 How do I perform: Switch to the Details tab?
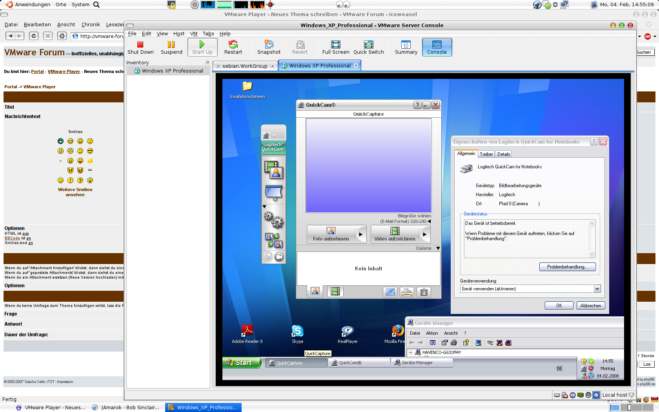coord(504,154)
